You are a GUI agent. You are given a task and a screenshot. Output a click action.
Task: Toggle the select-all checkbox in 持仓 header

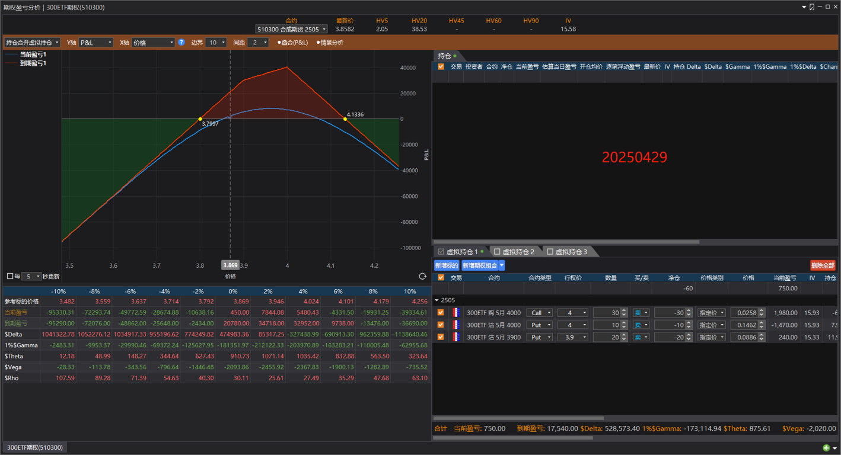click(441, 67)
